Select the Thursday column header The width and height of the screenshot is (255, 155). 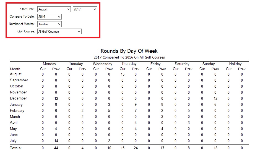point(129,64)
